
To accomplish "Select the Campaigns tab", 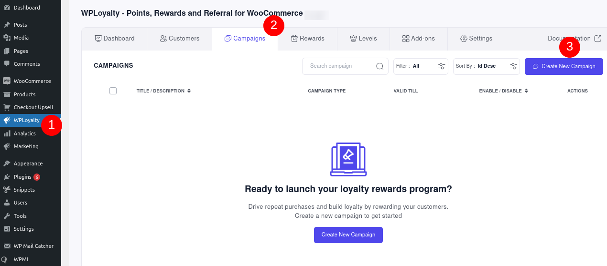I will coord(245,39).
